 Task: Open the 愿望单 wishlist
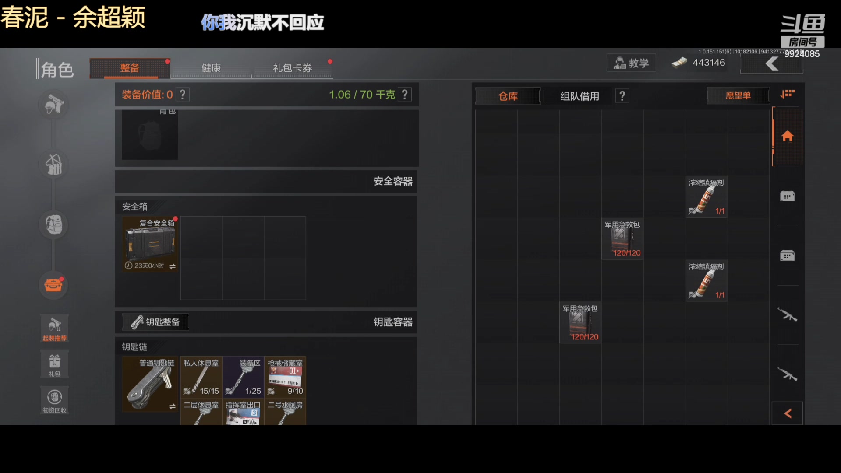click(738, 95)
